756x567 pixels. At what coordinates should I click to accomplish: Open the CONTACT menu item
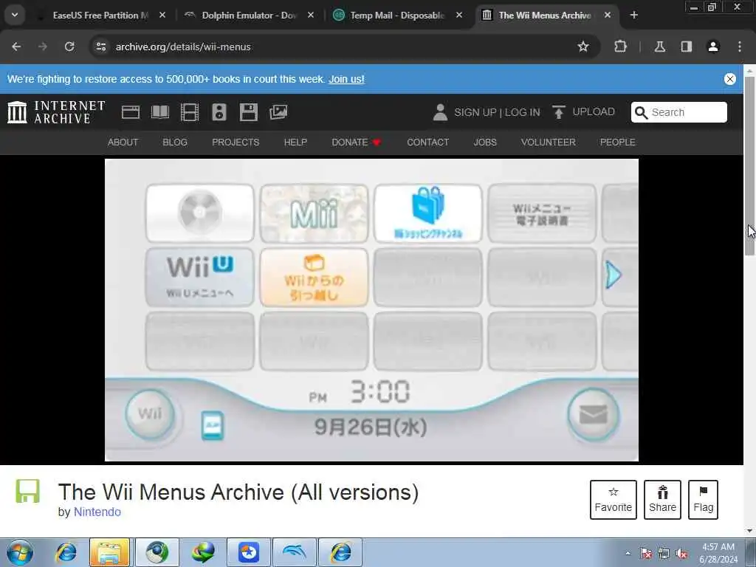click(x=427, y=142)
